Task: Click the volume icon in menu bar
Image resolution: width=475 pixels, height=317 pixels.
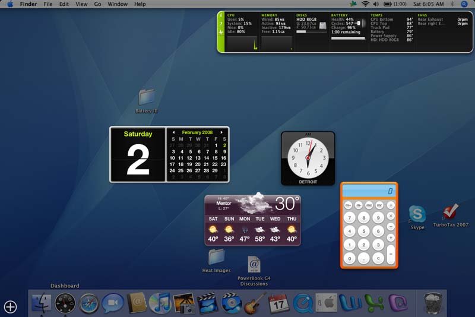Action: [x=376, y=4]
